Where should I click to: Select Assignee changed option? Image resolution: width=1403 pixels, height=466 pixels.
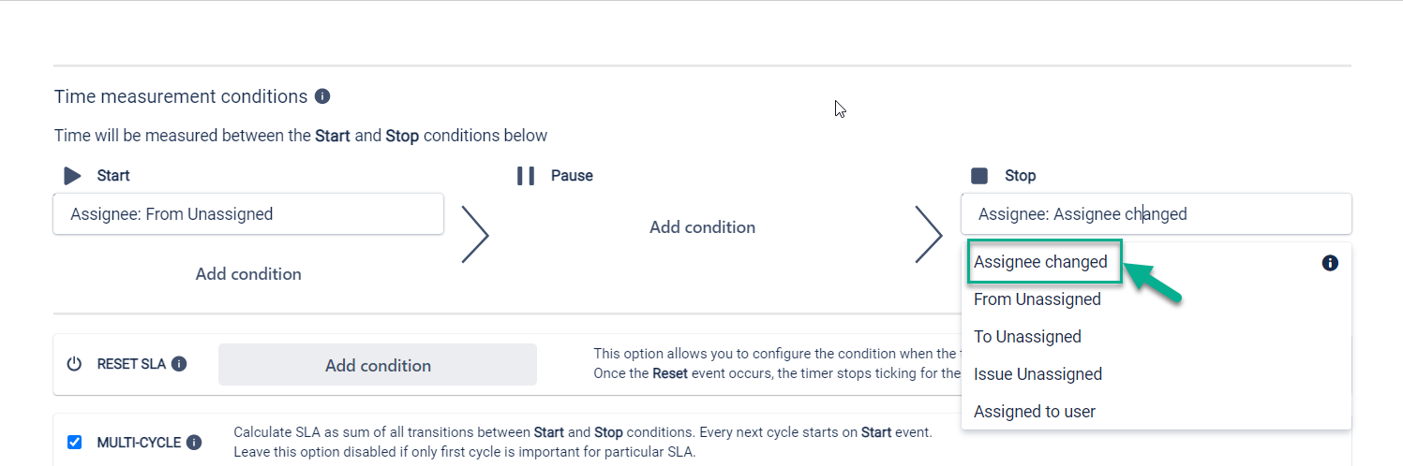[1040, 262]
